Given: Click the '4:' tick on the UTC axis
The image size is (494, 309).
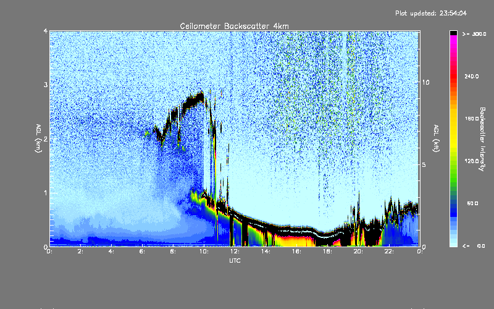Looking at the screenshot, I should coord(111,252).
